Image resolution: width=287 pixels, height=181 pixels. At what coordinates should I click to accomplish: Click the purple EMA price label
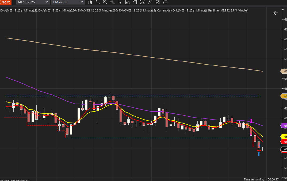[x=284, y=126]
